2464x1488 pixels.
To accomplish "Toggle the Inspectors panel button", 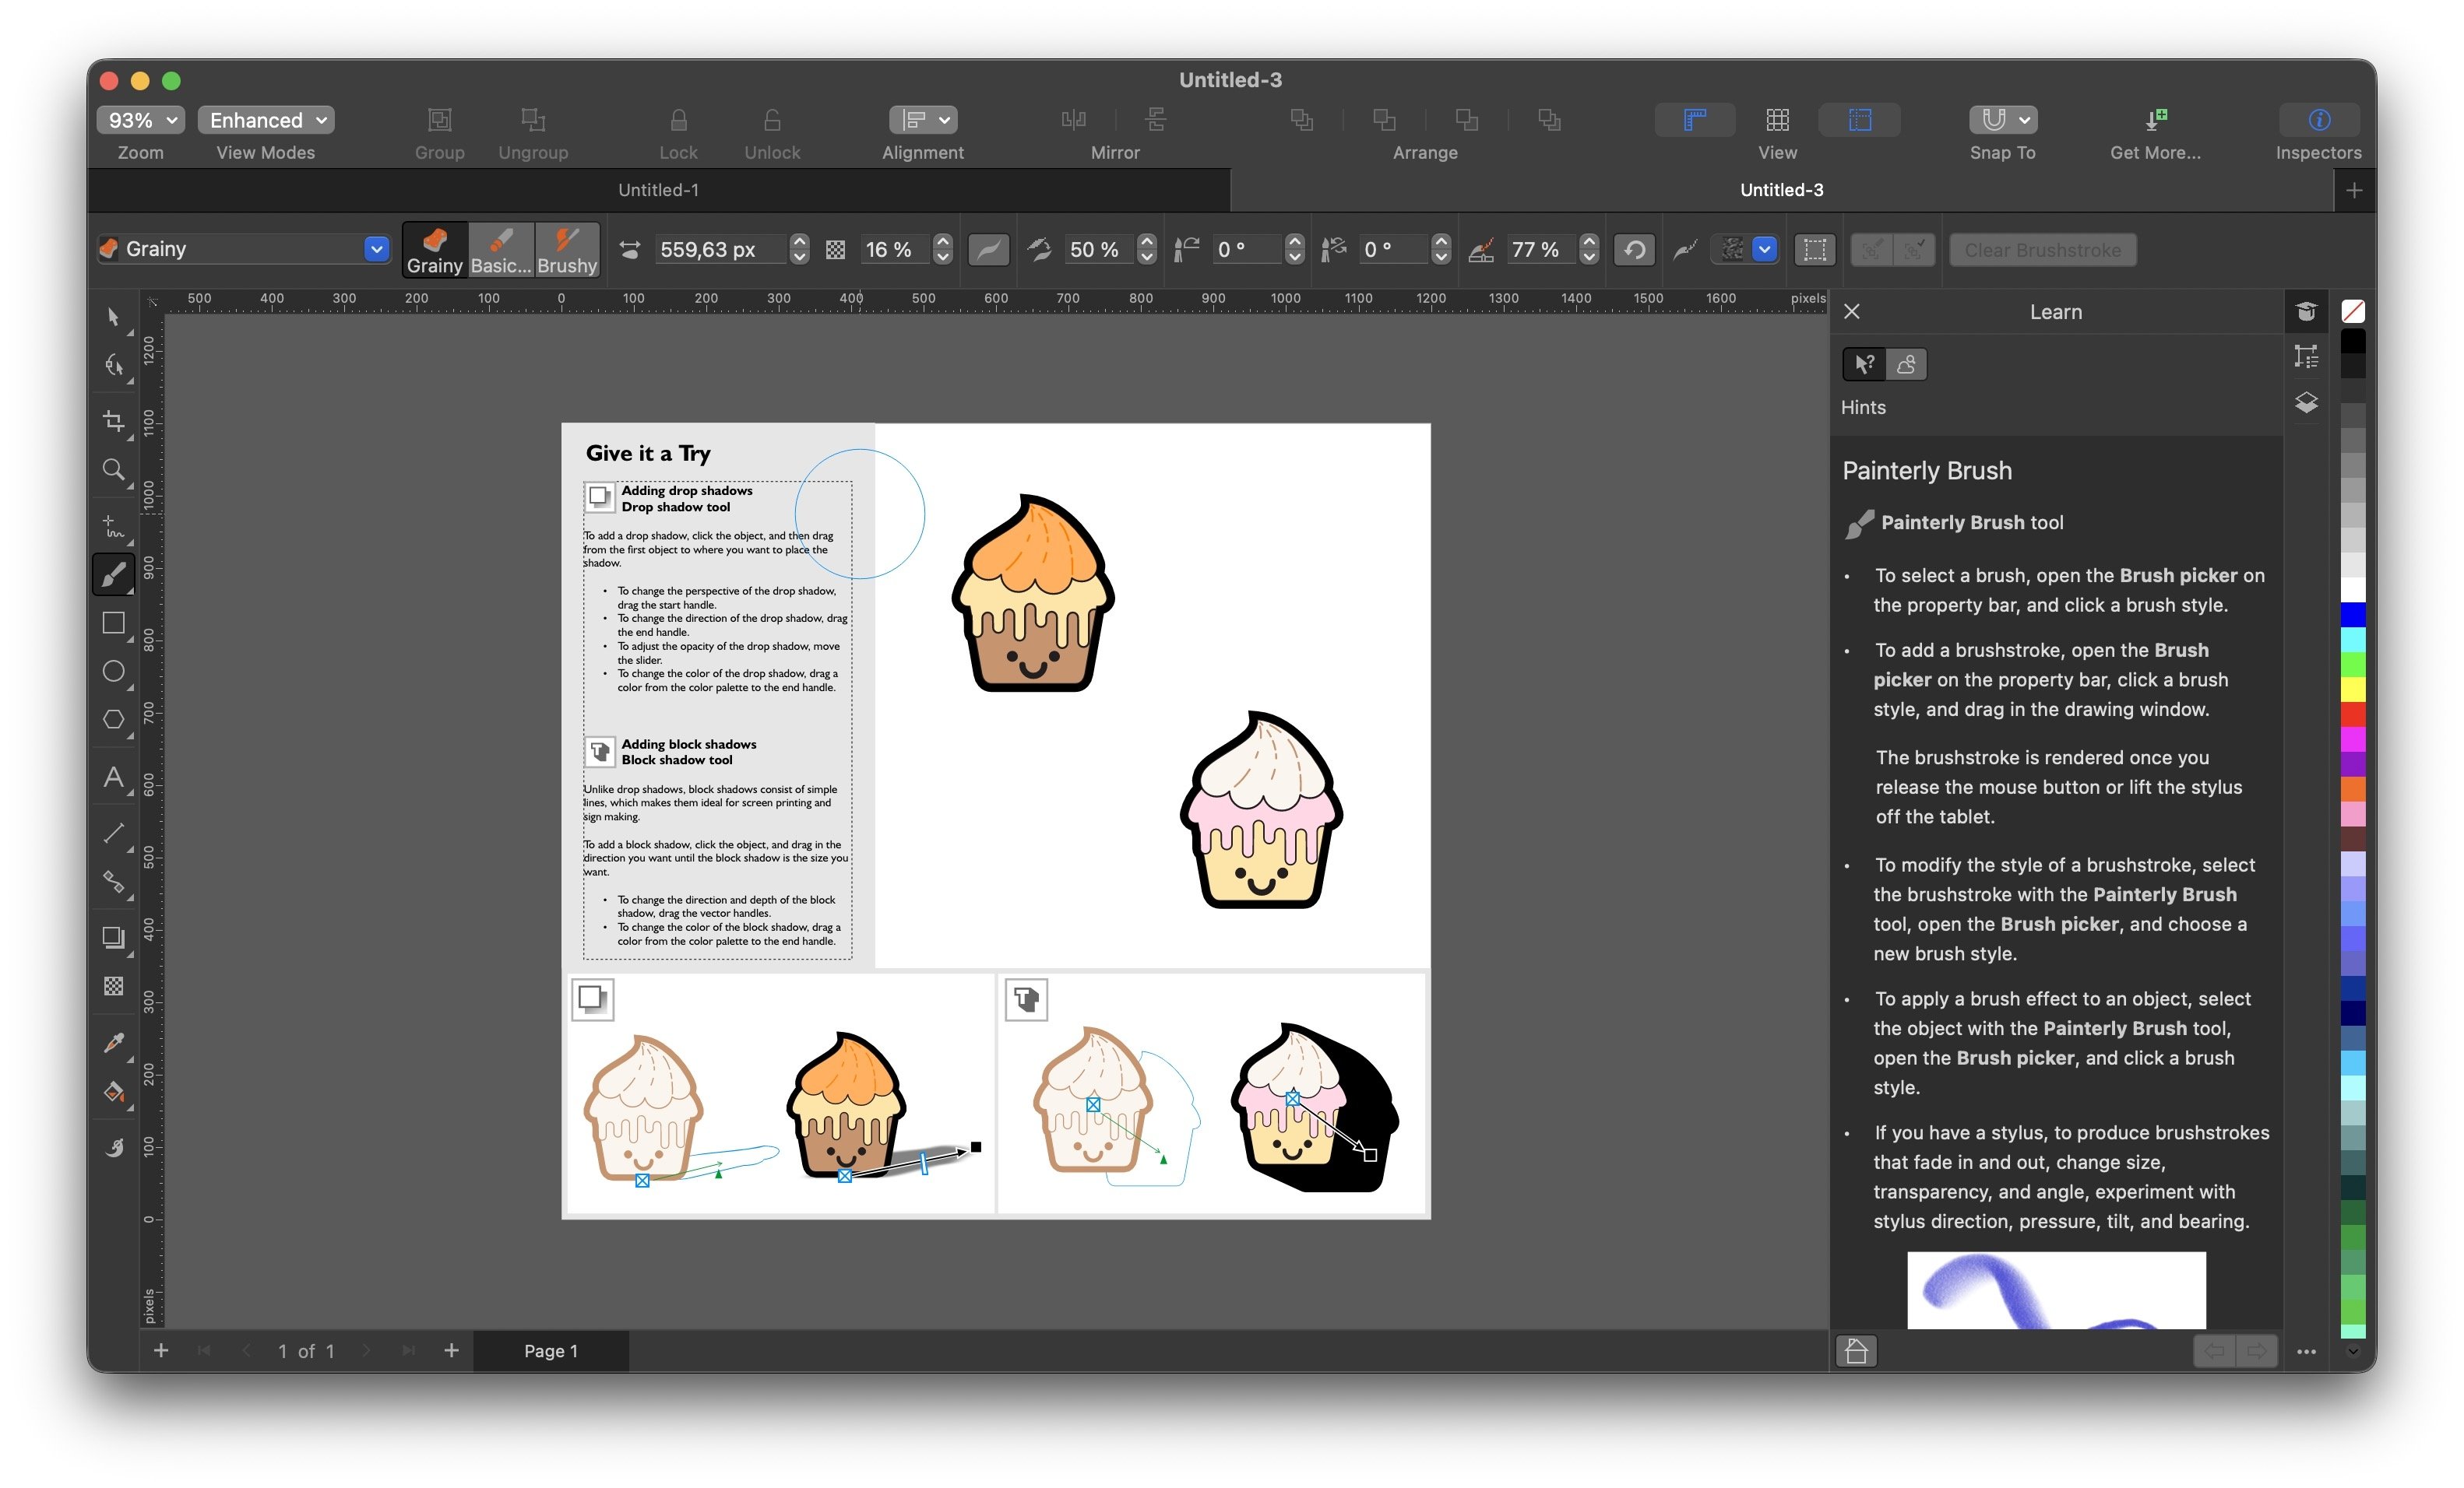I will pyautogui.click(x=2318, y=120).
